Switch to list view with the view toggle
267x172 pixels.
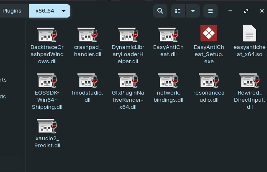178,11
